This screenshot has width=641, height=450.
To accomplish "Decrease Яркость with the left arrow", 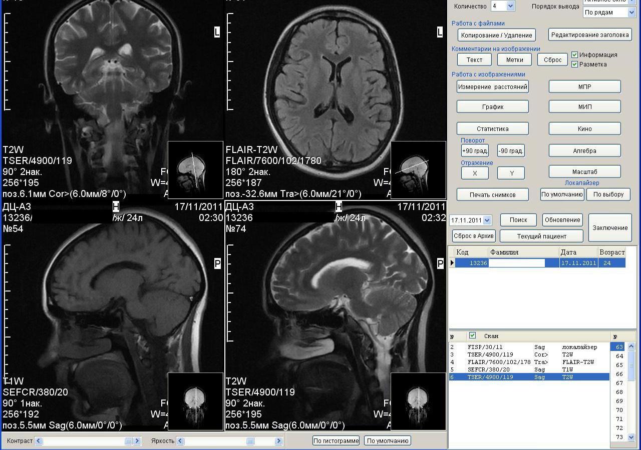I will (x=181, y=441).
